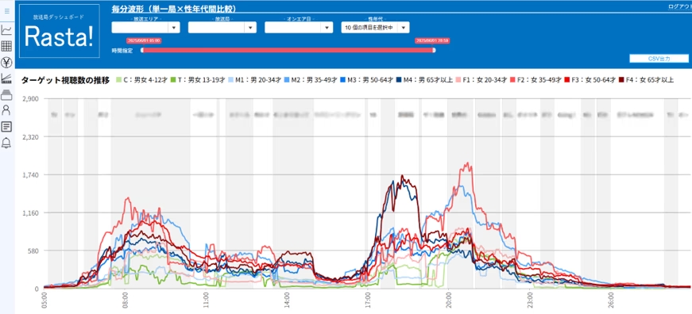
Task: Open the 放送局 dropdown
Action: [222, 27]
